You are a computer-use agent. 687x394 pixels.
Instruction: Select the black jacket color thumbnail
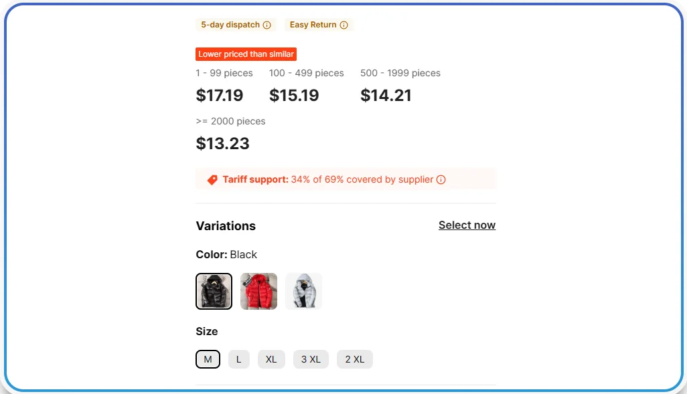(213, 291)
